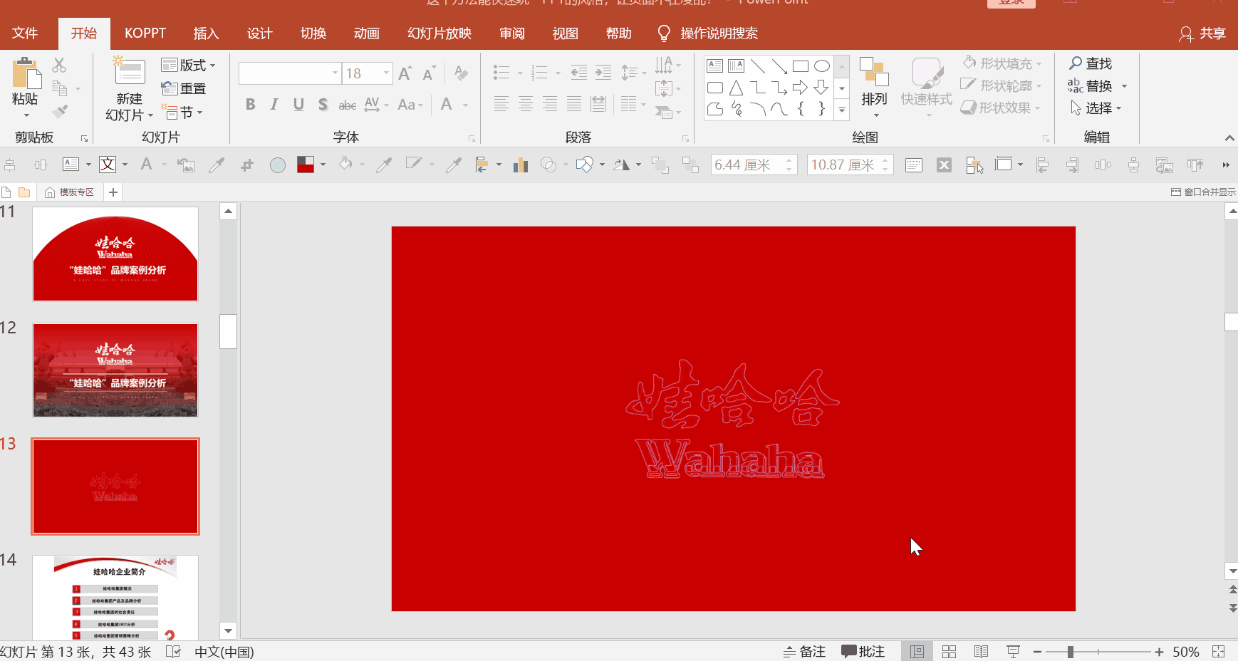The image size is (1238, 661).
Task: Click Fit slide to window icon
Action: point(1219,652)
